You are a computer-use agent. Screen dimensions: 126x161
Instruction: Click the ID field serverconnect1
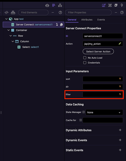pos(103,36)
